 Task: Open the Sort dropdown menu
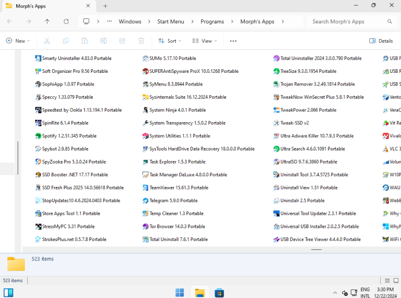[170, 41]
